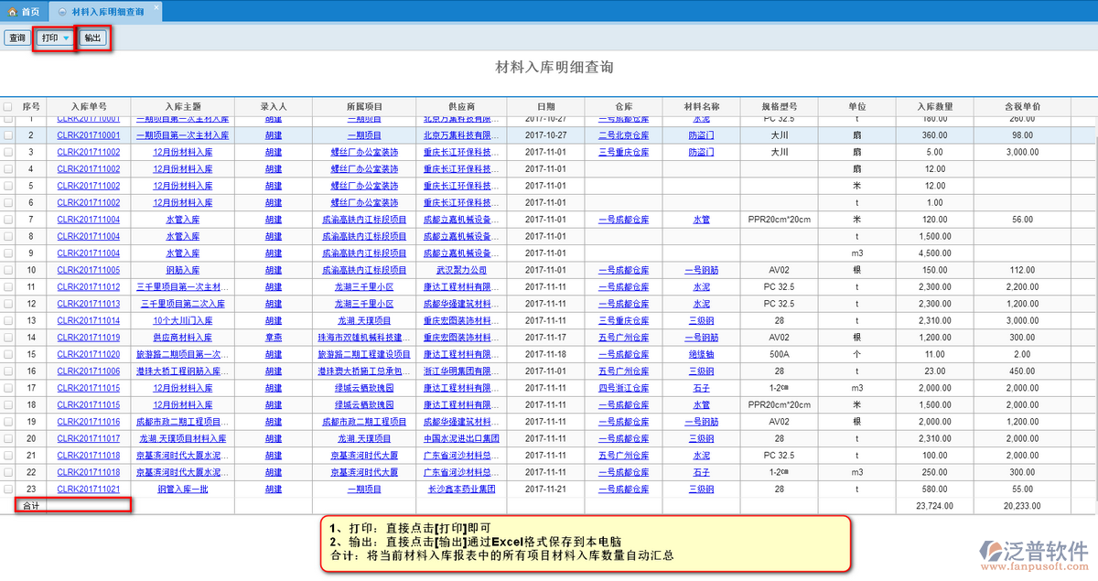Toggle the checkbox for row 23
The height and width of the screenshot is (581, 1098).
point(8,490)
